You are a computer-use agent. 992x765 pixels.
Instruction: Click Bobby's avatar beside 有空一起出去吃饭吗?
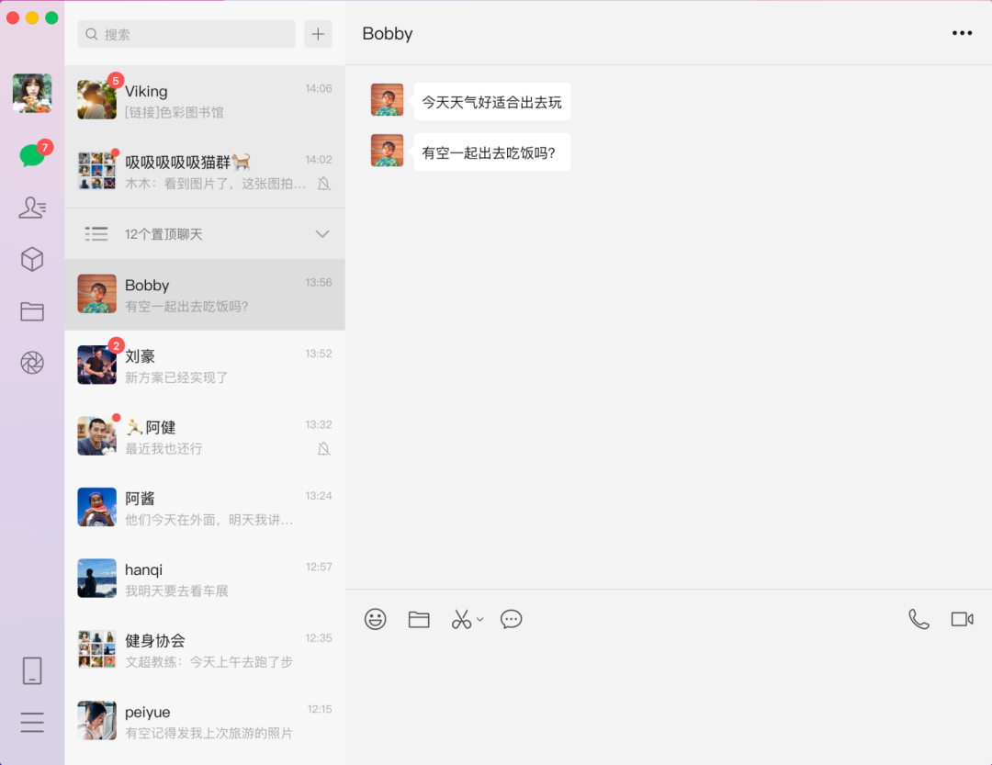pos(388,150)
